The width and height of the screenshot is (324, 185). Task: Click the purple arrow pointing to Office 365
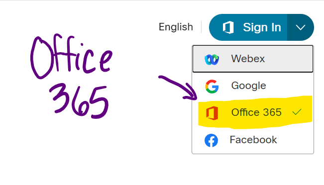coord(178,88)
